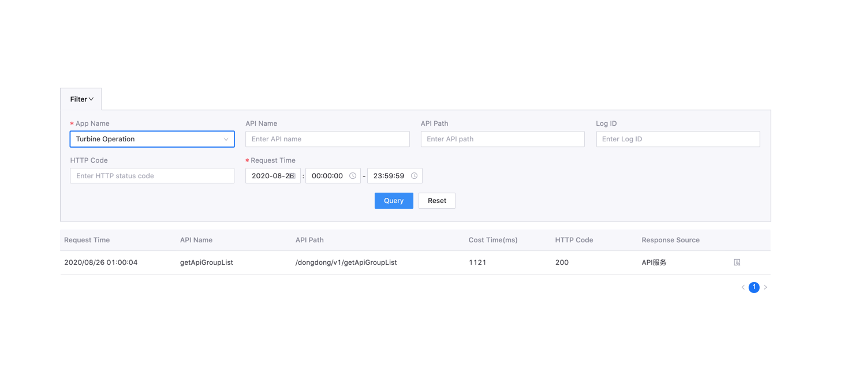The height and width of the screenshot is (368, 855).
Task: Go to previous page arrow
Action: 743,287
